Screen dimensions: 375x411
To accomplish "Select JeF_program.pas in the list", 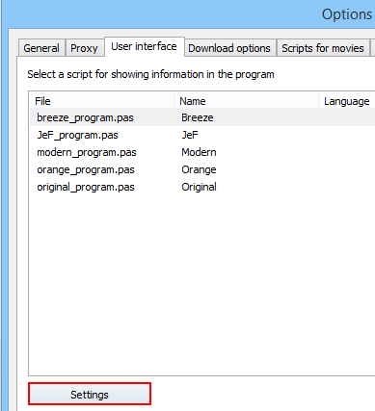I will click(77, 135).
